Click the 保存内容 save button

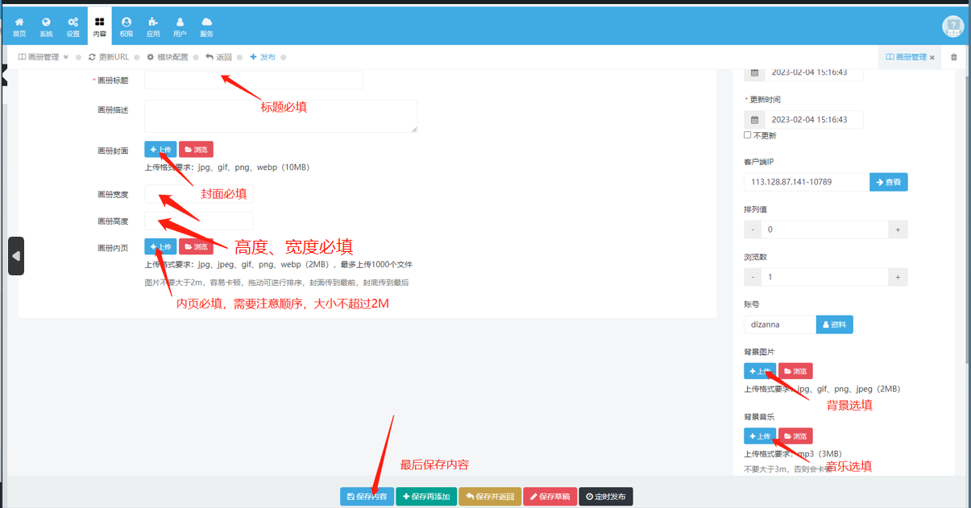(x=367, y=497)
